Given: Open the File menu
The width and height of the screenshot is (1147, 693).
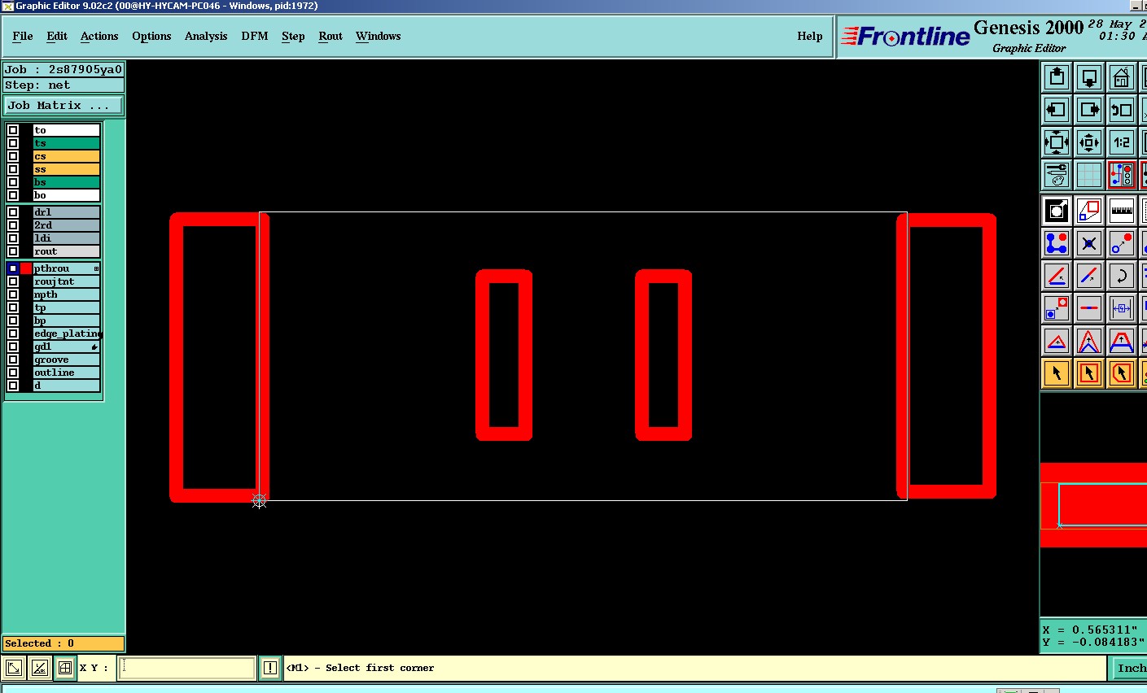Looking at the screenshot, I should 23,36.
